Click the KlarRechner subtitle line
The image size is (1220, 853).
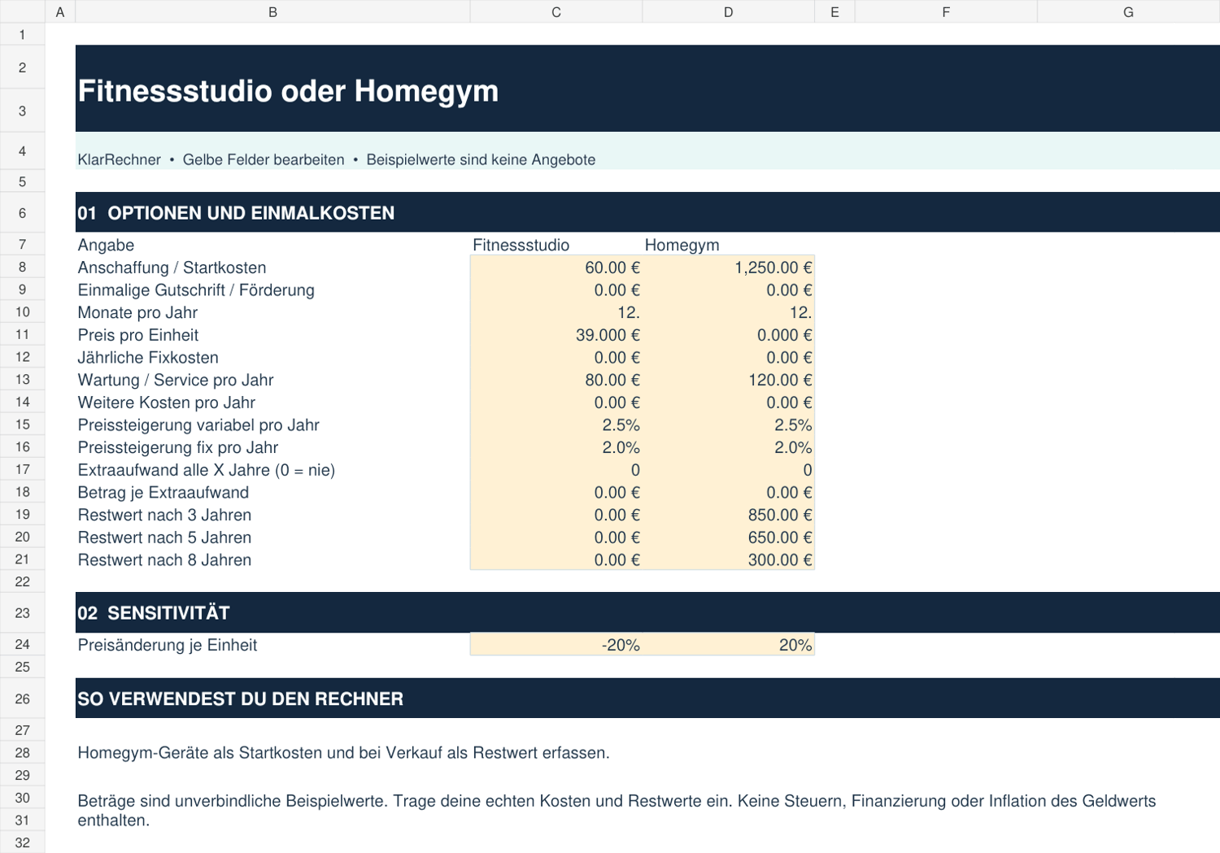pyautogui.click(x=337, y=159)
